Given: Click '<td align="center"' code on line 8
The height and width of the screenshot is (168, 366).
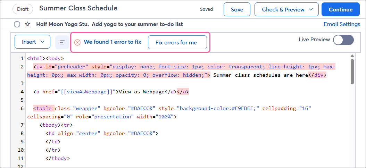Looking at the screenshot, I should tap(73, 133).
